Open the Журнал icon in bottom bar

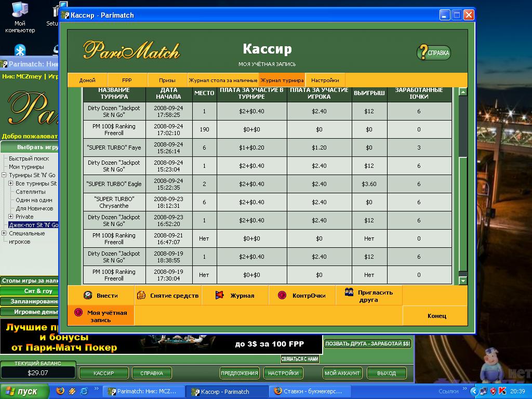coord(220,296)
